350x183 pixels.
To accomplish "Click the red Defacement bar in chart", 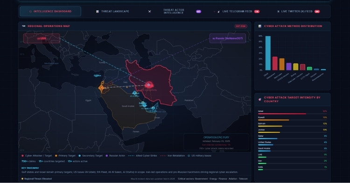I will point(275,63).
